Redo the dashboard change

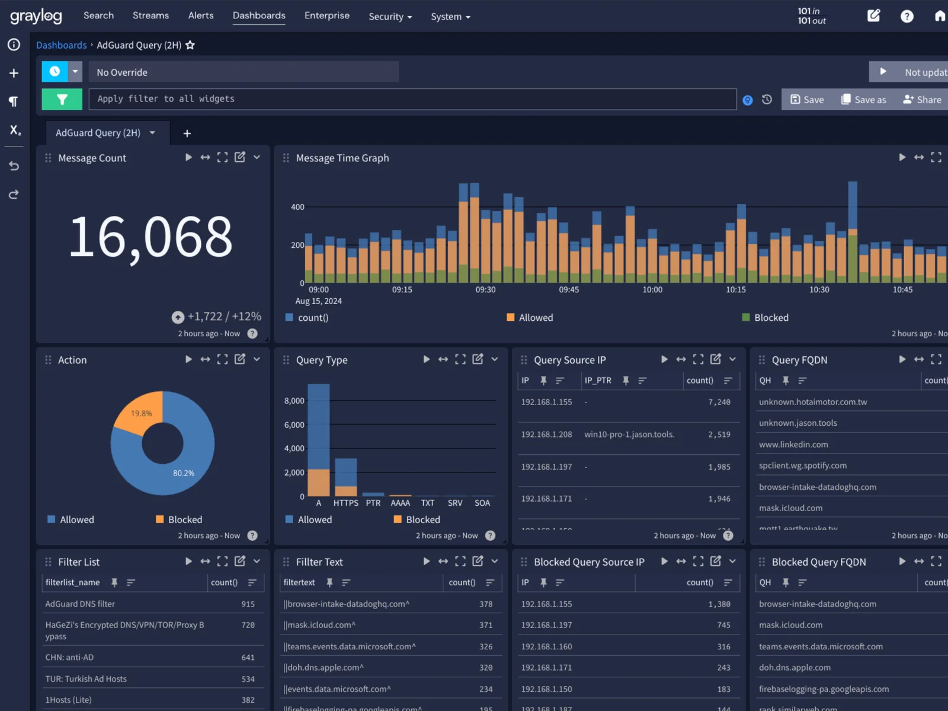[14, 195]
